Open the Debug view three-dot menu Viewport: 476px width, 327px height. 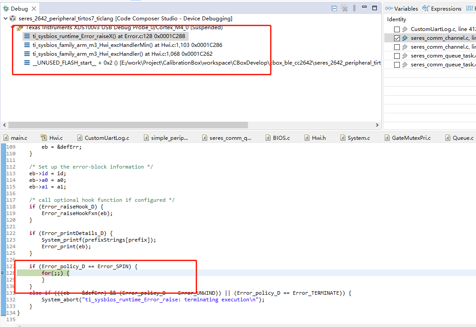tap(354, 8)
